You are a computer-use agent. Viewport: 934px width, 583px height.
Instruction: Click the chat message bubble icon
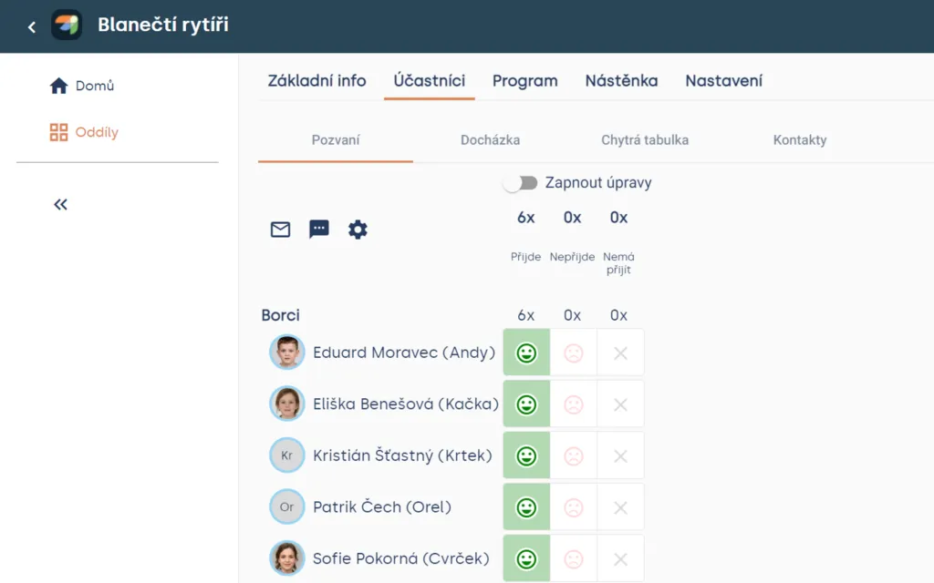318,229
